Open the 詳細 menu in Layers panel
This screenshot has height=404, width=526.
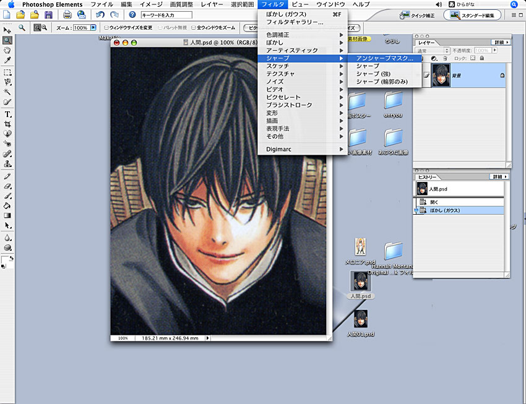501,42
